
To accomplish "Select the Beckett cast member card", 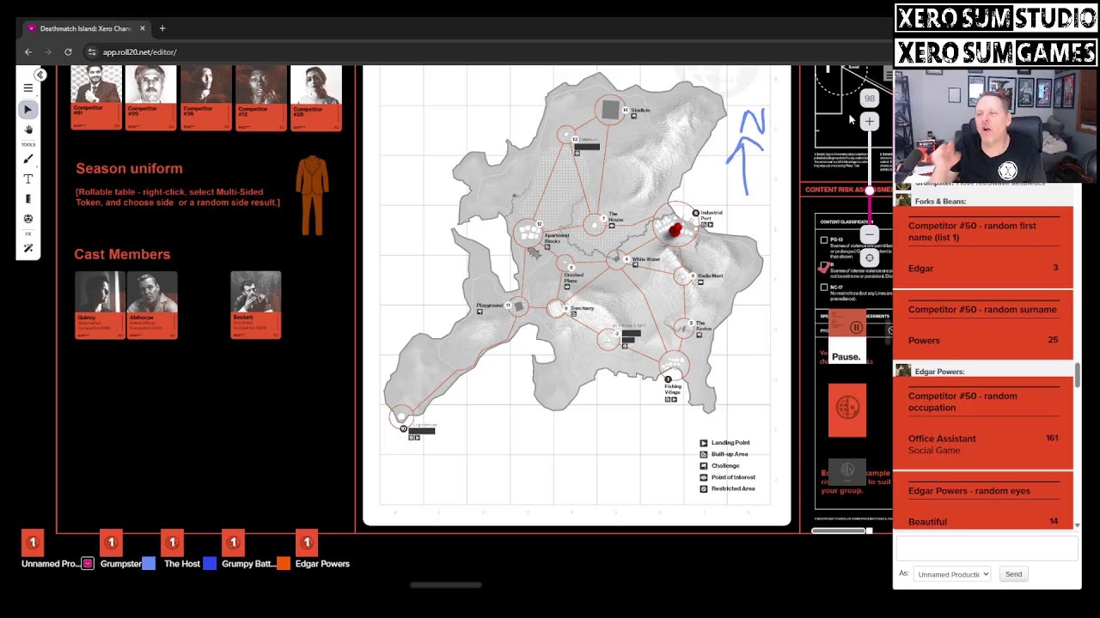I will pyautogui.click(x=255, y=305).
